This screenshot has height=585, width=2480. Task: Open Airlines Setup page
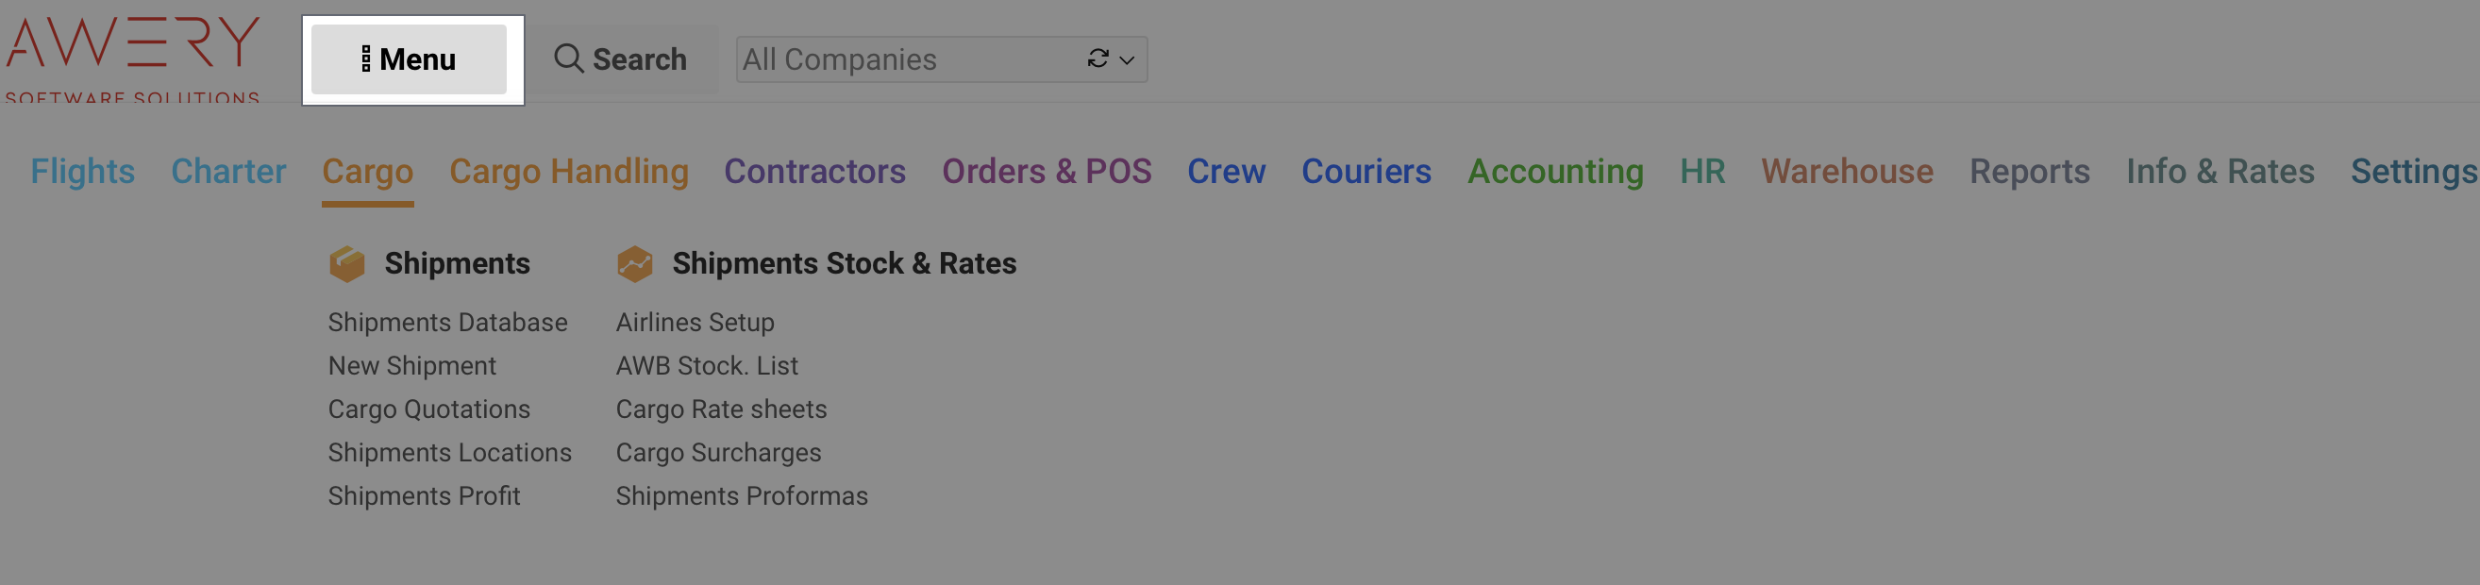click(x=695, y=323)
